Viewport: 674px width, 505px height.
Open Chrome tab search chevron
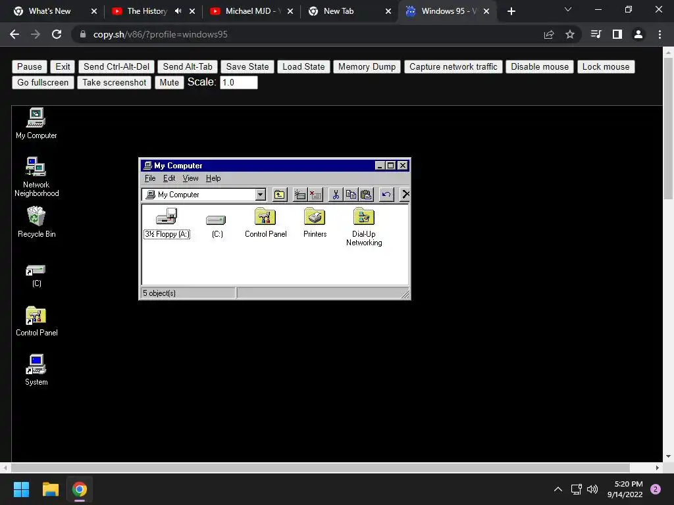coord(568,9)
